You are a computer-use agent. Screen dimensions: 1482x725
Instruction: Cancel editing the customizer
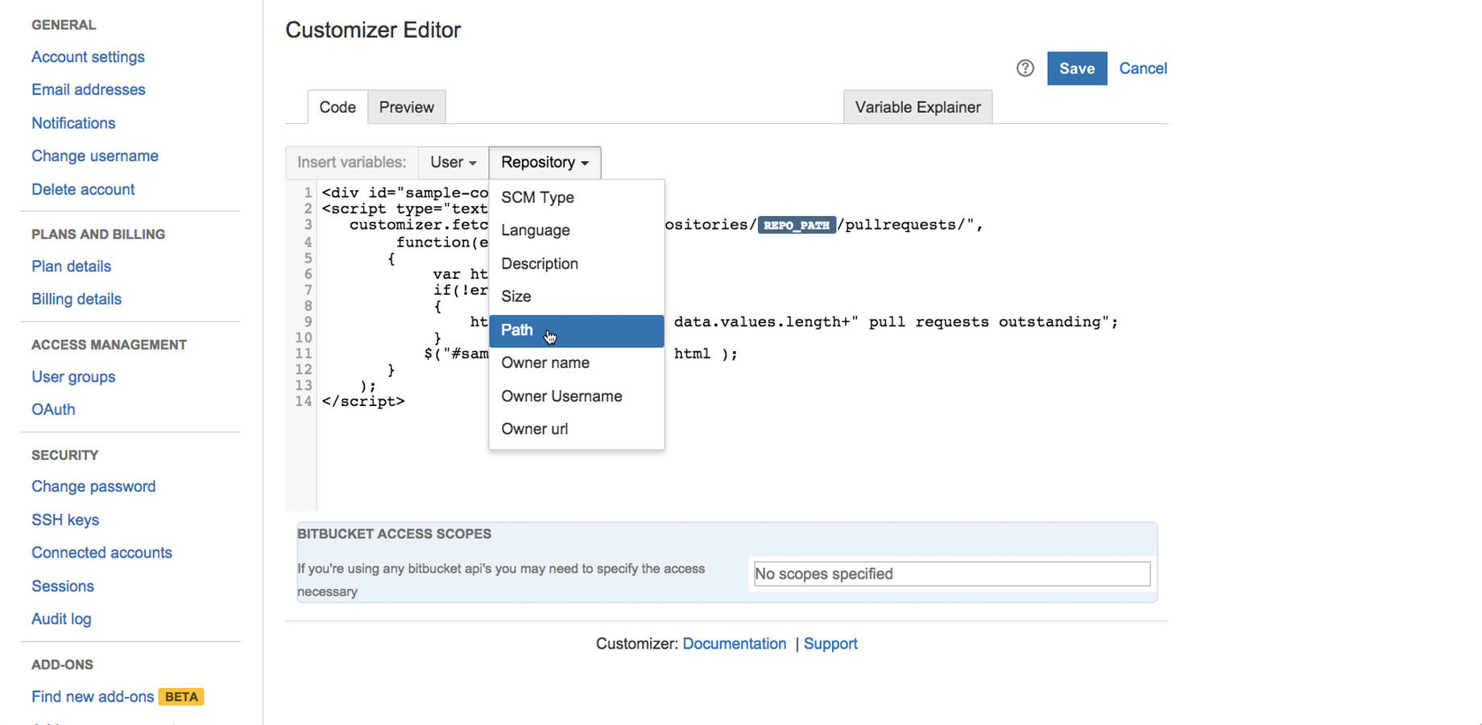click(1142, 68)
